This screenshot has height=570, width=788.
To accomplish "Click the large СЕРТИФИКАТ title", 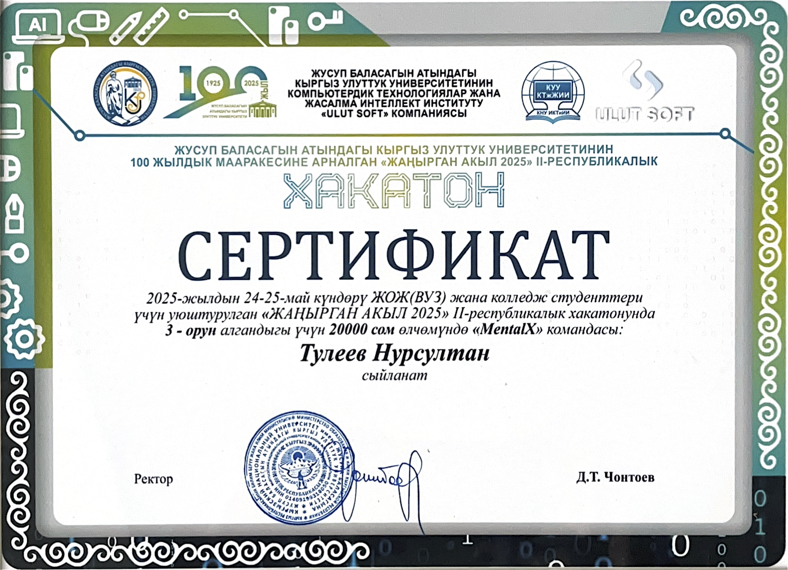I will 394,256.
